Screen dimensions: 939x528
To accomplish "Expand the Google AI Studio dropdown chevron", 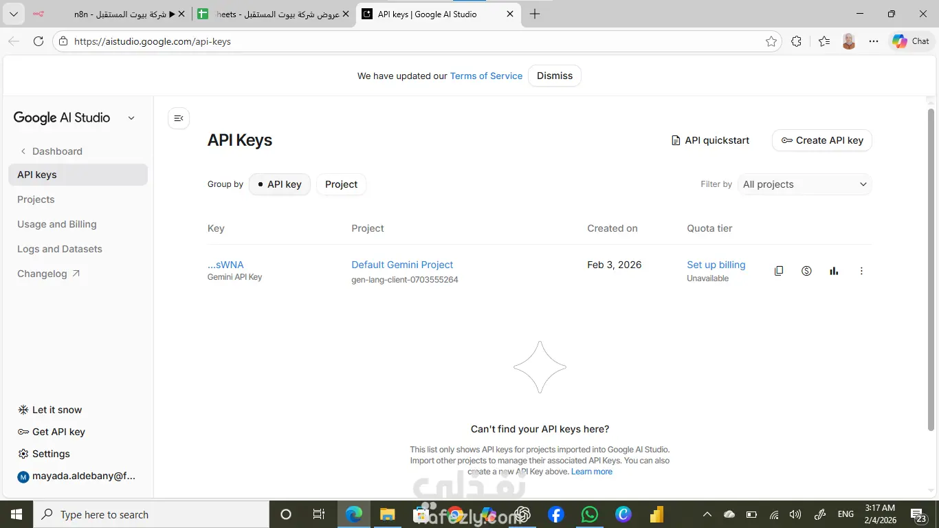I will [131, 118].
